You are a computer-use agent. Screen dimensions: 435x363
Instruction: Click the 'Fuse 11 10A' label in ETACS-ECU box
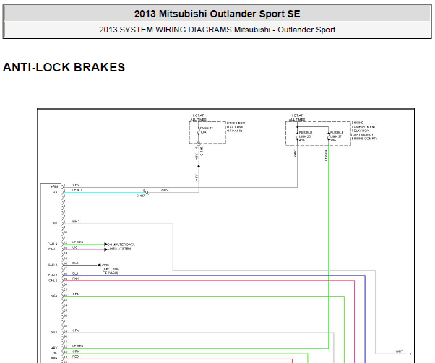(x=207, y=130)
